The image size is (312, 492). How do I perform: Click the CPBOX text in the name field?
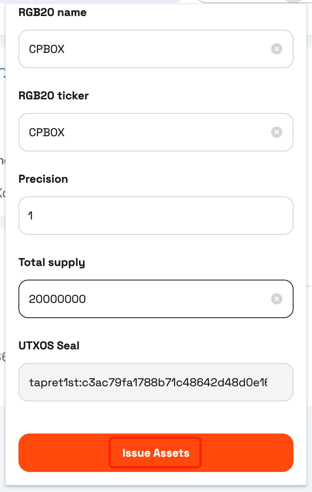coord(47,49)
